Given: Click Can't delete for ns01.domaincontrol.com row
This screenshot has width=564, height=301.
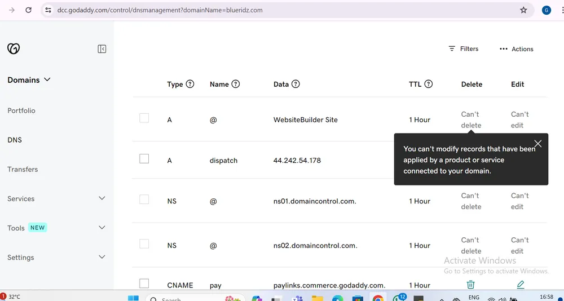Looking at the screenshot, I should (471, 201).
